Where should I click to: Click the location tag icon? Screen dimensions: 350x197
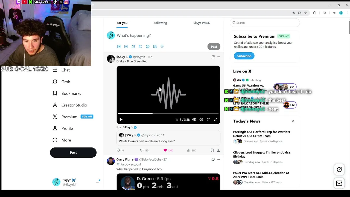click(162, 47)
